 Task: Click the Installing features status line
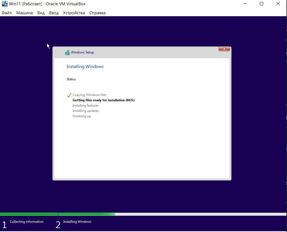point(85,106)
